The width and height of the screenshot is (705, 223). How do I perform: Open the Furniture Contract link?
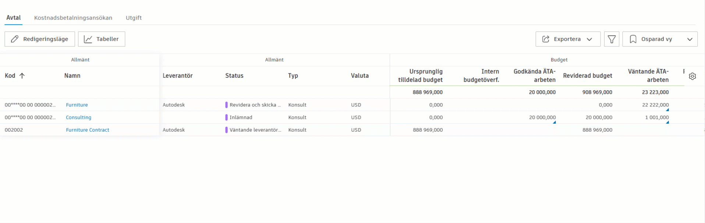pos(88,130)
